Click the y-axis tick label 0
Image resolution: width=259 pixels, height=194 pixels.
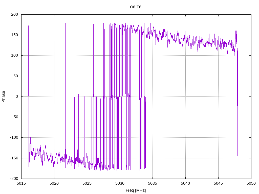pyautogui.click(x=17, y=96)
